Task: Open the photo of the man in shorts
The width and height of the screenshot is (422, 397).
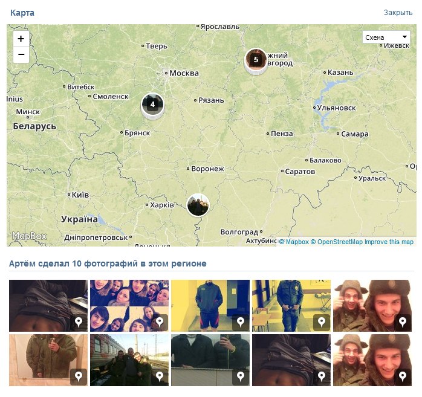Action: (210, 306)
